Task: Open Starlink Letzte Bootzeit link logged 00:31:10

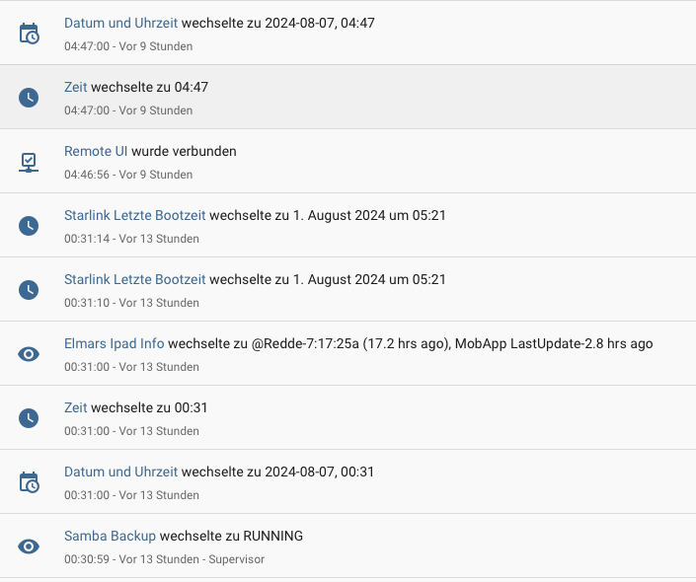Action: (x=135, y=279)
